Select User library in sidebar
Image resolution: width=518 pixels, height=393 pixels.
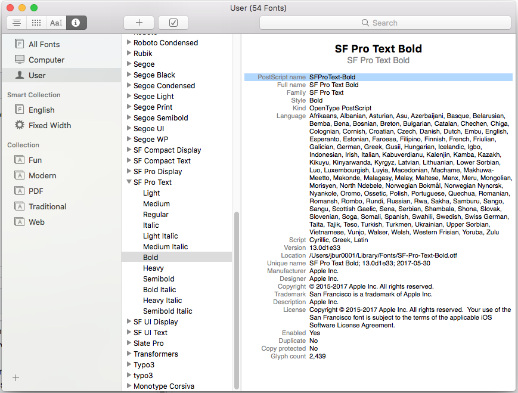click(61, 75)
